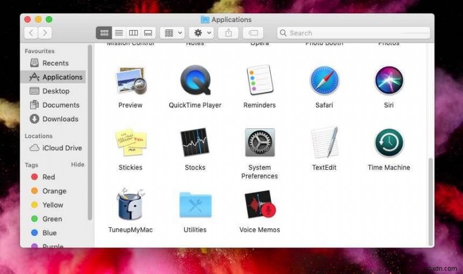463x274 pixels.
Task: Select the TuneupMyMac app icon
Action: (131, 204)
